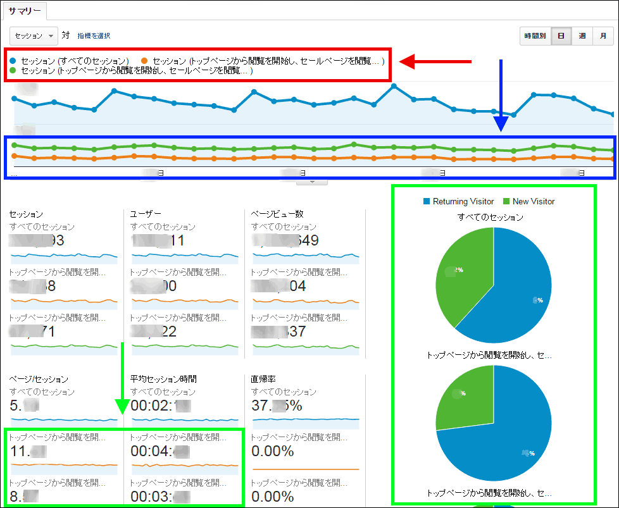Click the Returning Visitor legend square
This screenshot has height=508, width=619.
point(427,201)
